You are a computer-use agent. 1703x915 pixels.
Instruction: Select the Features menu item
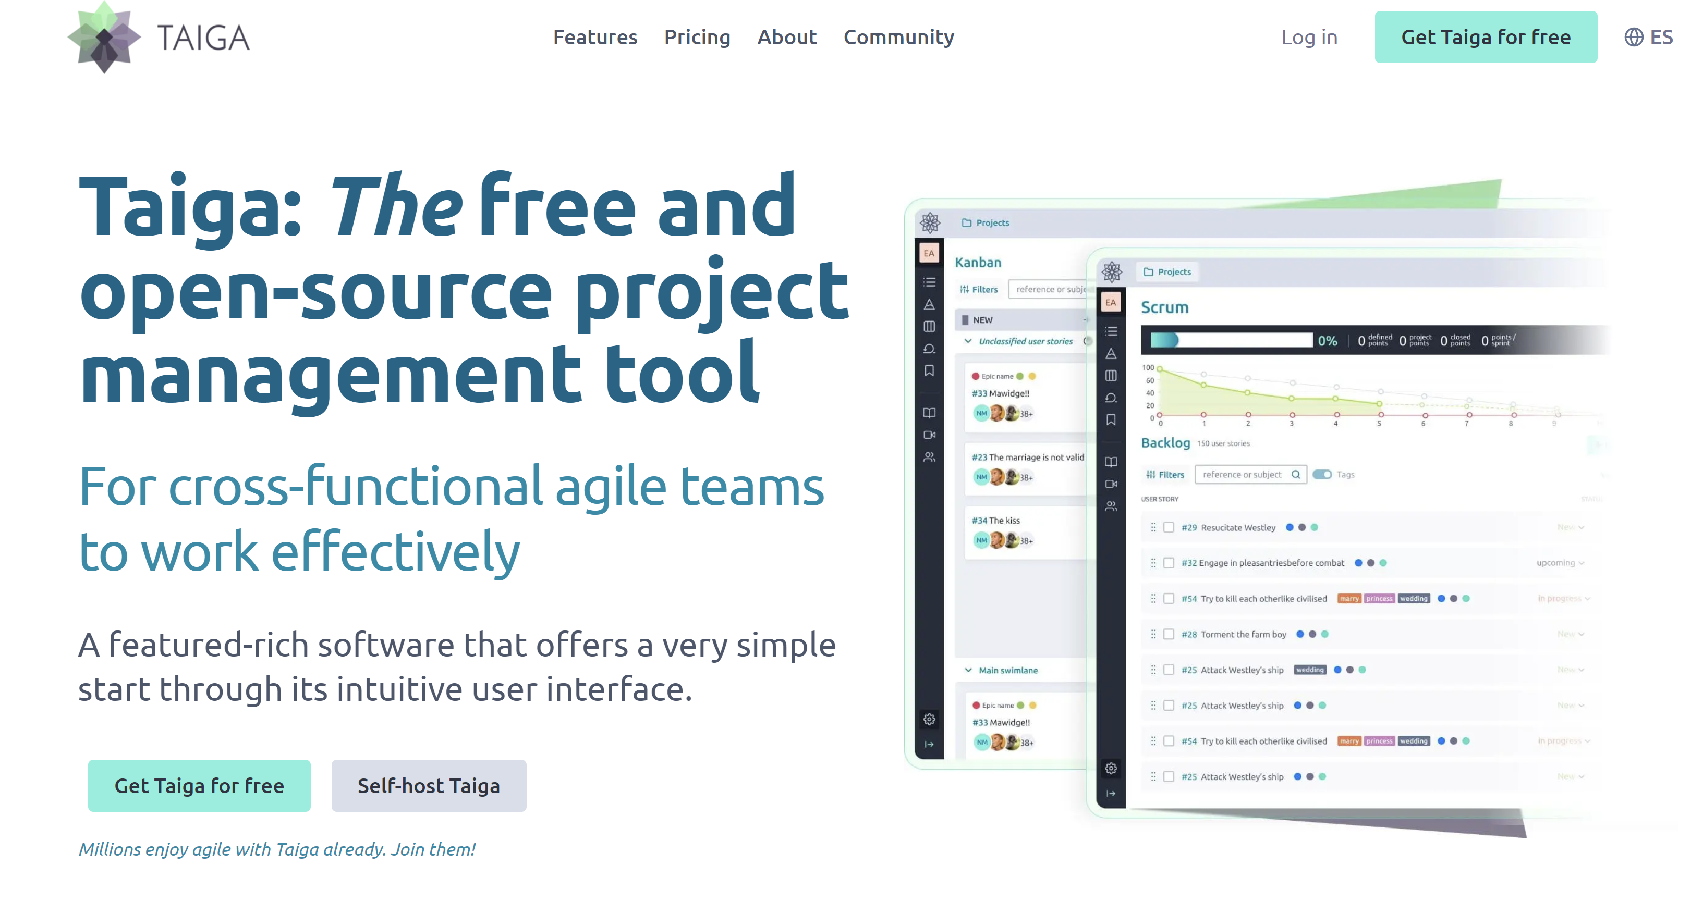click(x=593, y=37)
